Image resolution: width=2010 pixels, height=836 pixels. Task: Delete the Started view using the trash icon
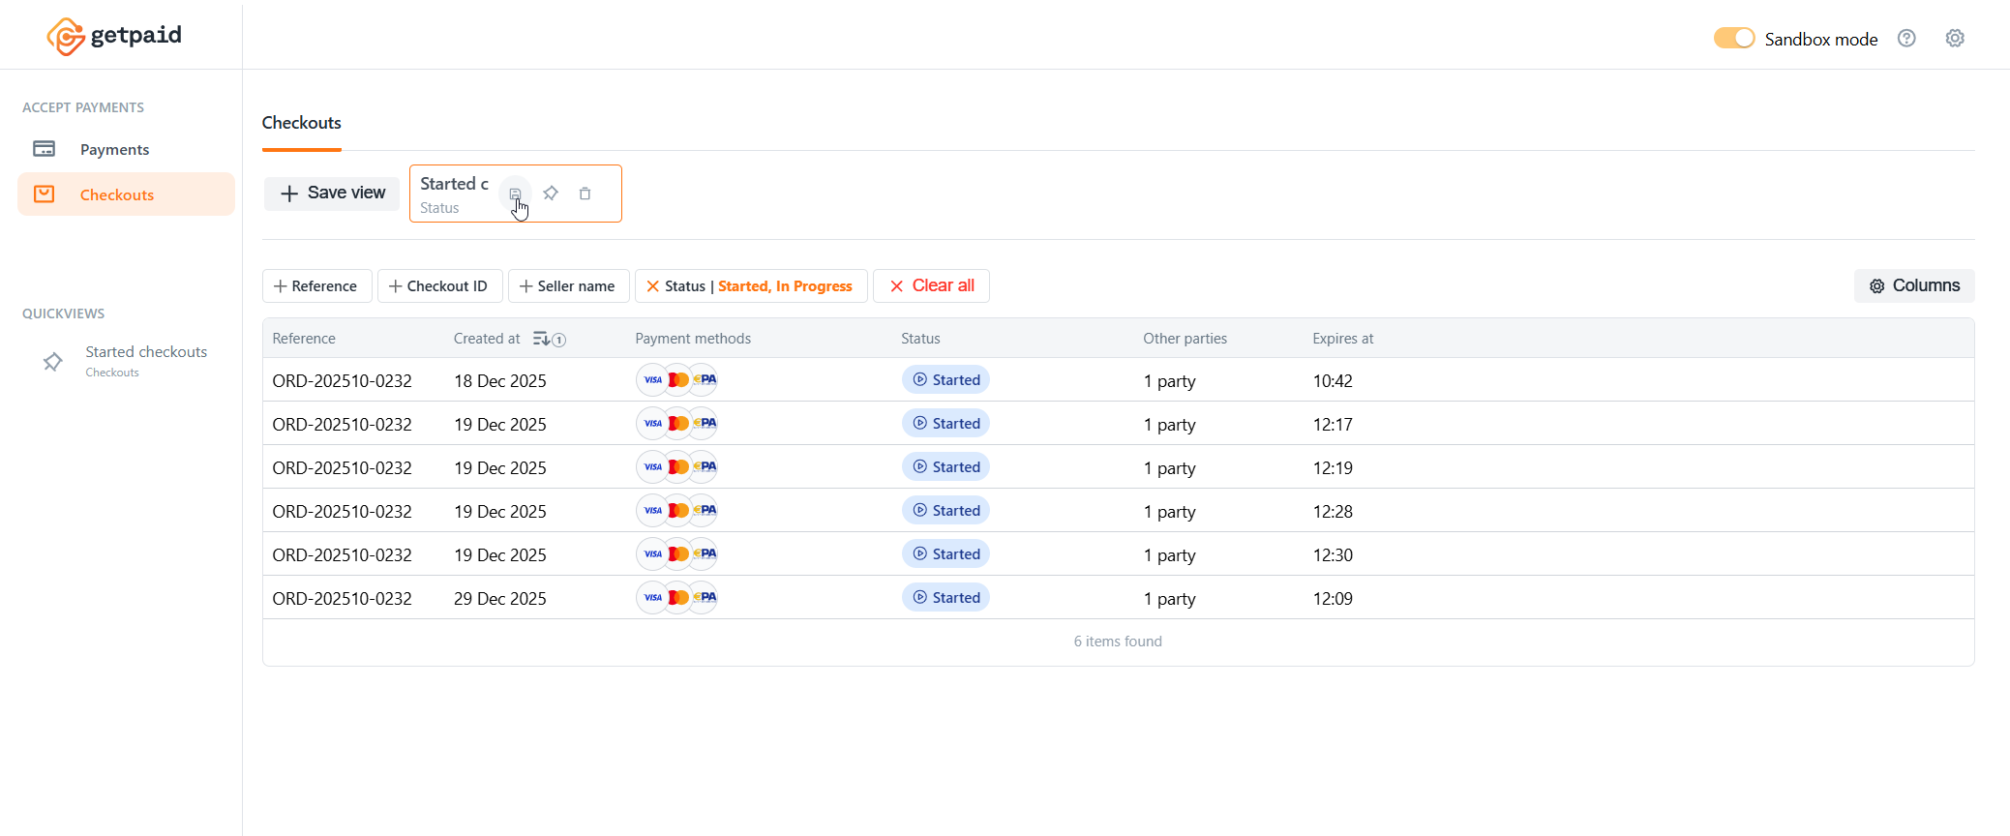585,194
